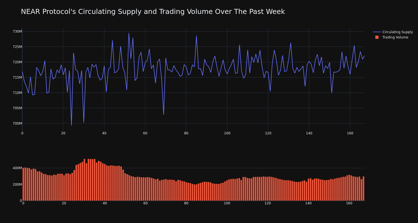Click the 120 tick on volume chart x-axis
The width and height of the screenshot is (418, 223).
tap(268, 203)
